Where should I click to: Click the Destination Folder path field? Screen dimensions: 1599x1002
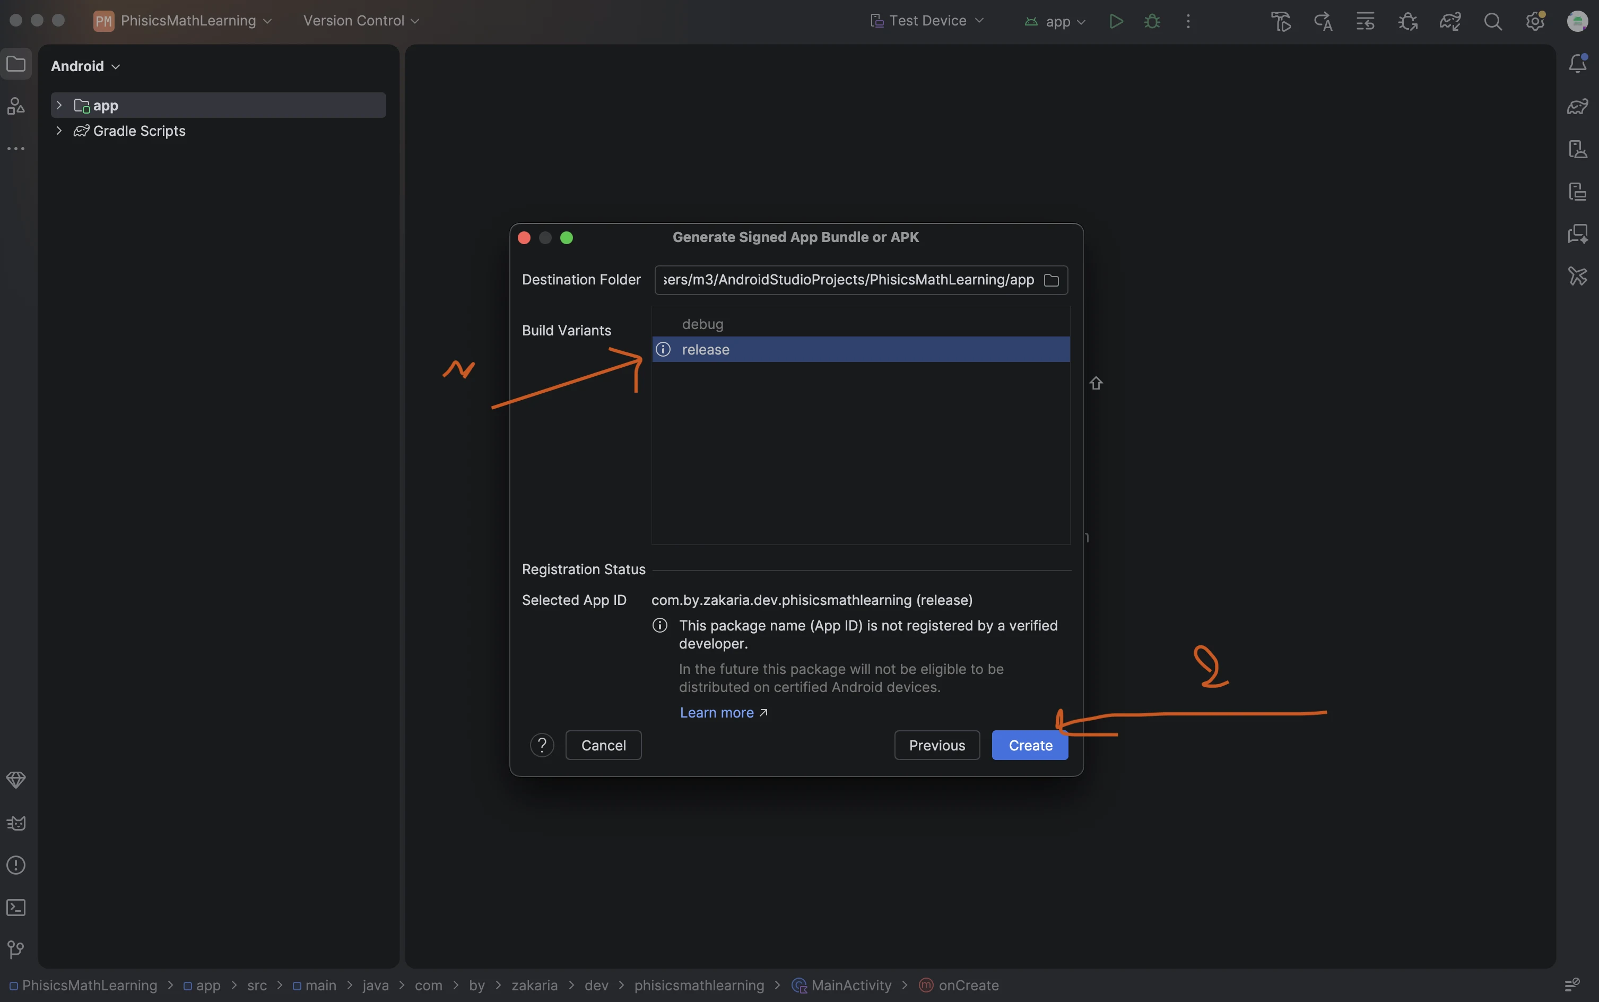pyautogui.click(x=861, y=280)
